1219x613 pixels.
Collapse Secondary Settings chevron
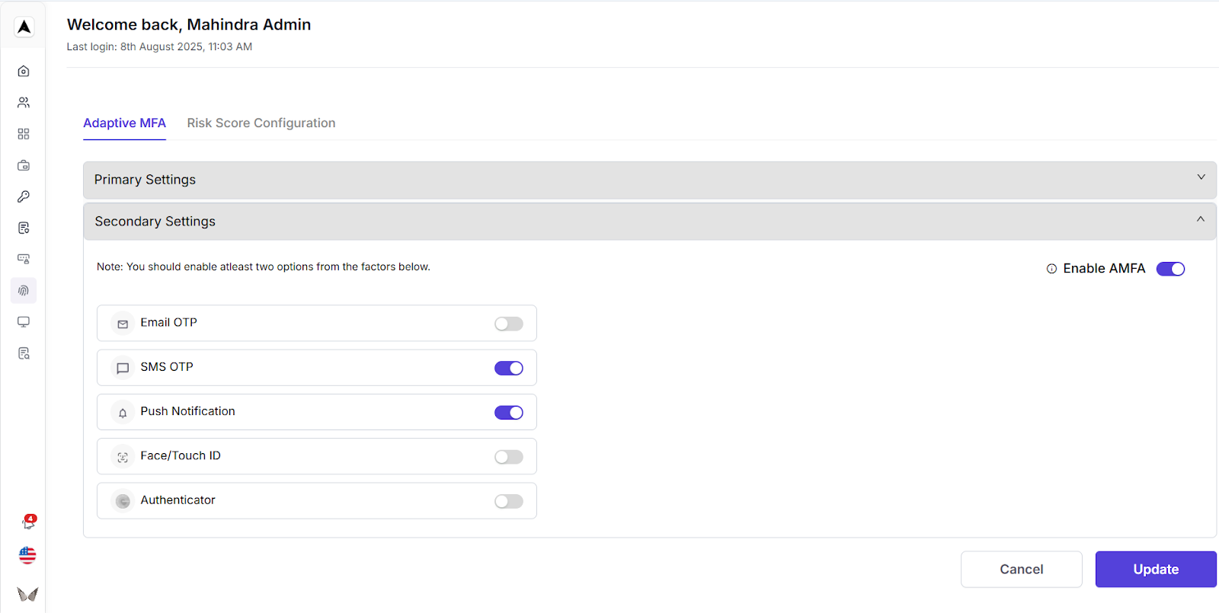tap(1201, 219)
